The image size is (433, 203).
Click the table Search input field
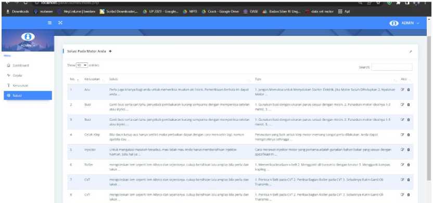(x=392, y=67)
